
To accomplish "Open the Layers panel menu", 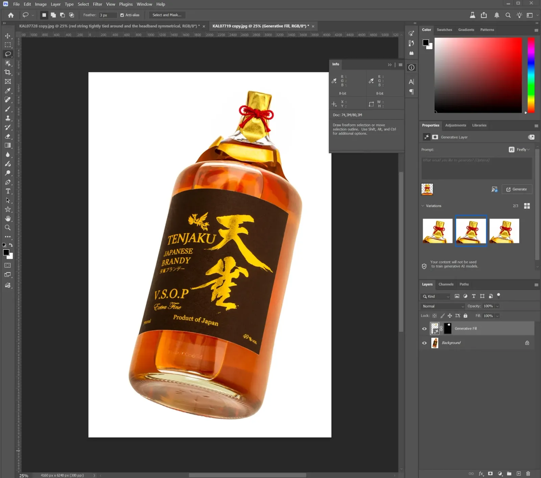I will pos(536,285).
